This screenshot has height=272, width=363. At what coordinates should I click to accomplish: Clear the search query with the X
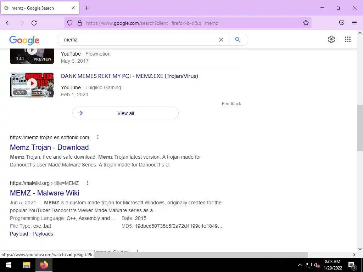coord(221,40)
